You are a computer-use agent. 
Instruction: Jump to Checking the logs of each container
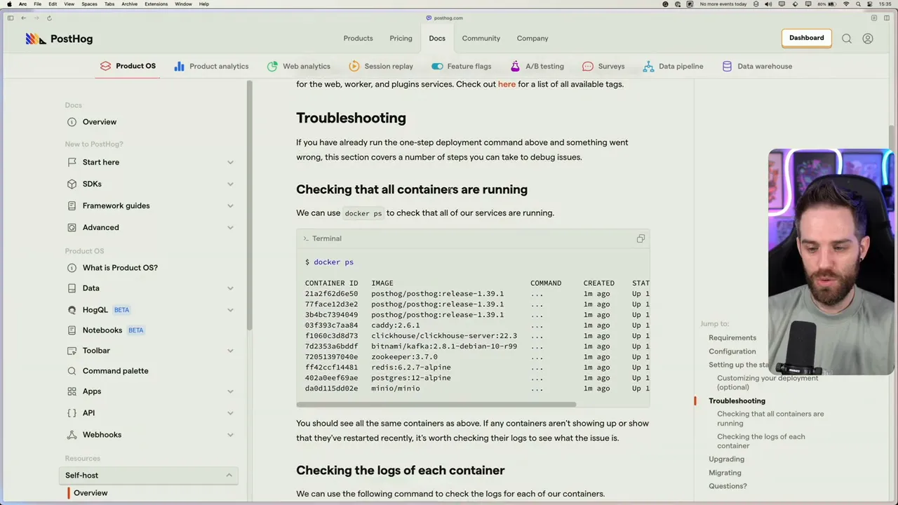760,441
